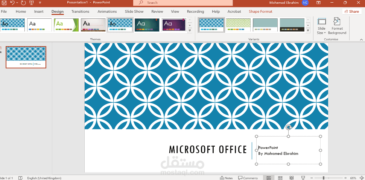Open the Review tab
365x180 pixels.
157,11
